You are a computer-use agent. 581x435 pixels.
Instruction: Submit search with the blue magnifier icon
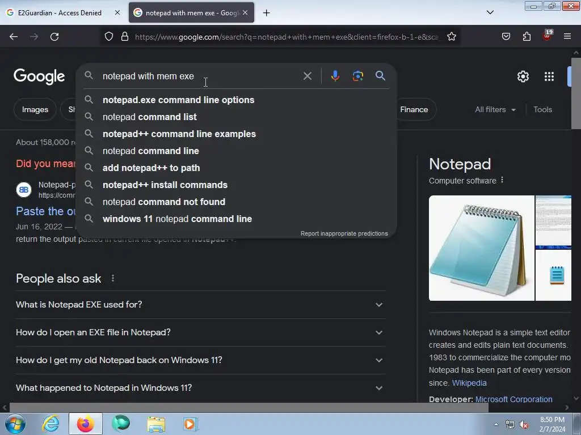[x=380, y=76]
